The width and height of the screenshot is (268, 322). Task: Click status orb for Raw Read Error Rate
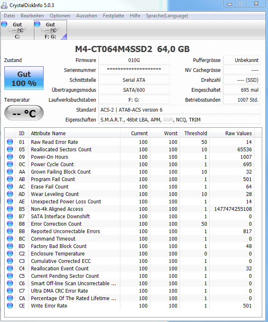click(10, 142)
